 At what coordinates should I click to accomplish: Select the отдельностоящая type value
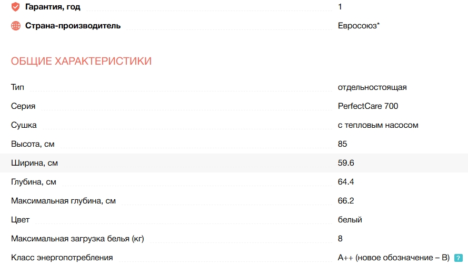pos(372,87)
